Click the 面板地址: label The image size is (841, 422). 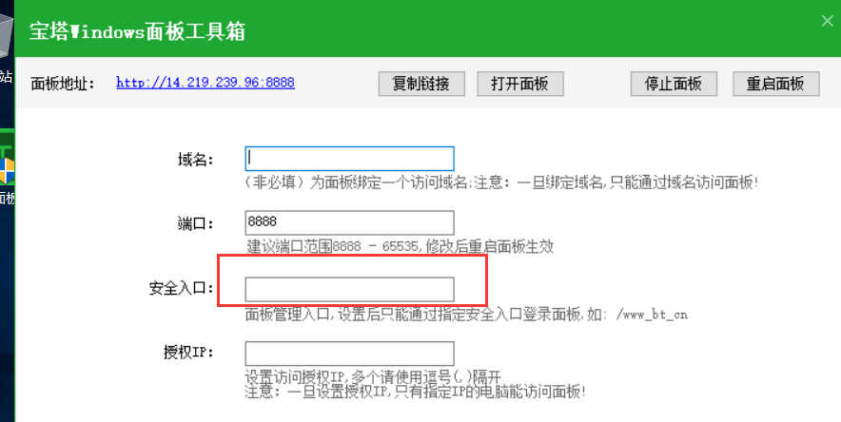click(x=63, y=84)
